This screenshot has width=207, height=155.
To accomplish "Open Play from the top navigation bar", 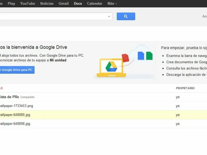I will point(11,4).
